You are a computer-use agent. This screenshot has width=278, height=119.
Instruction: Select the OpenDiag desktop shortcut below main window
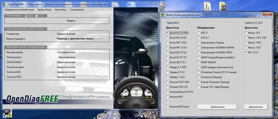click(x=7, y=114)
